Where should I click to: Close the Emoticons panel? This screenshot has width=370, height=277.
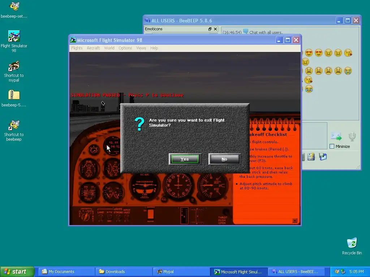pos(215,29)
